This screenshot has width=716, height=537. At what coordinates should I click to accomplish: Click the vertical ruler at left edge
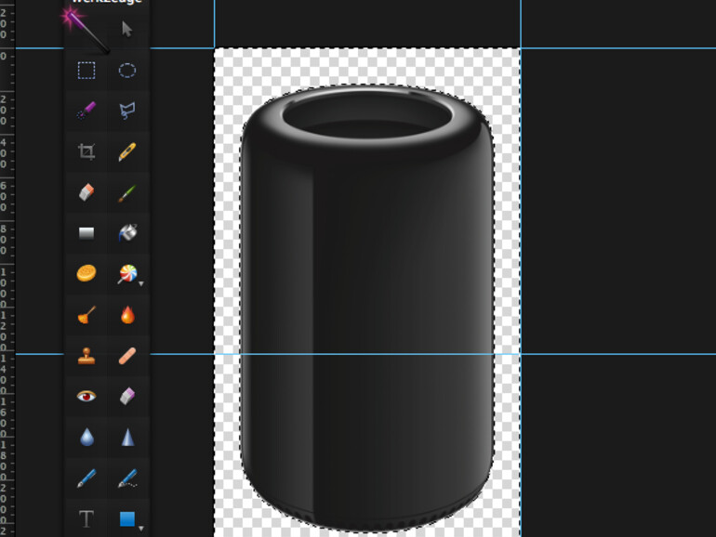(7, 268)
